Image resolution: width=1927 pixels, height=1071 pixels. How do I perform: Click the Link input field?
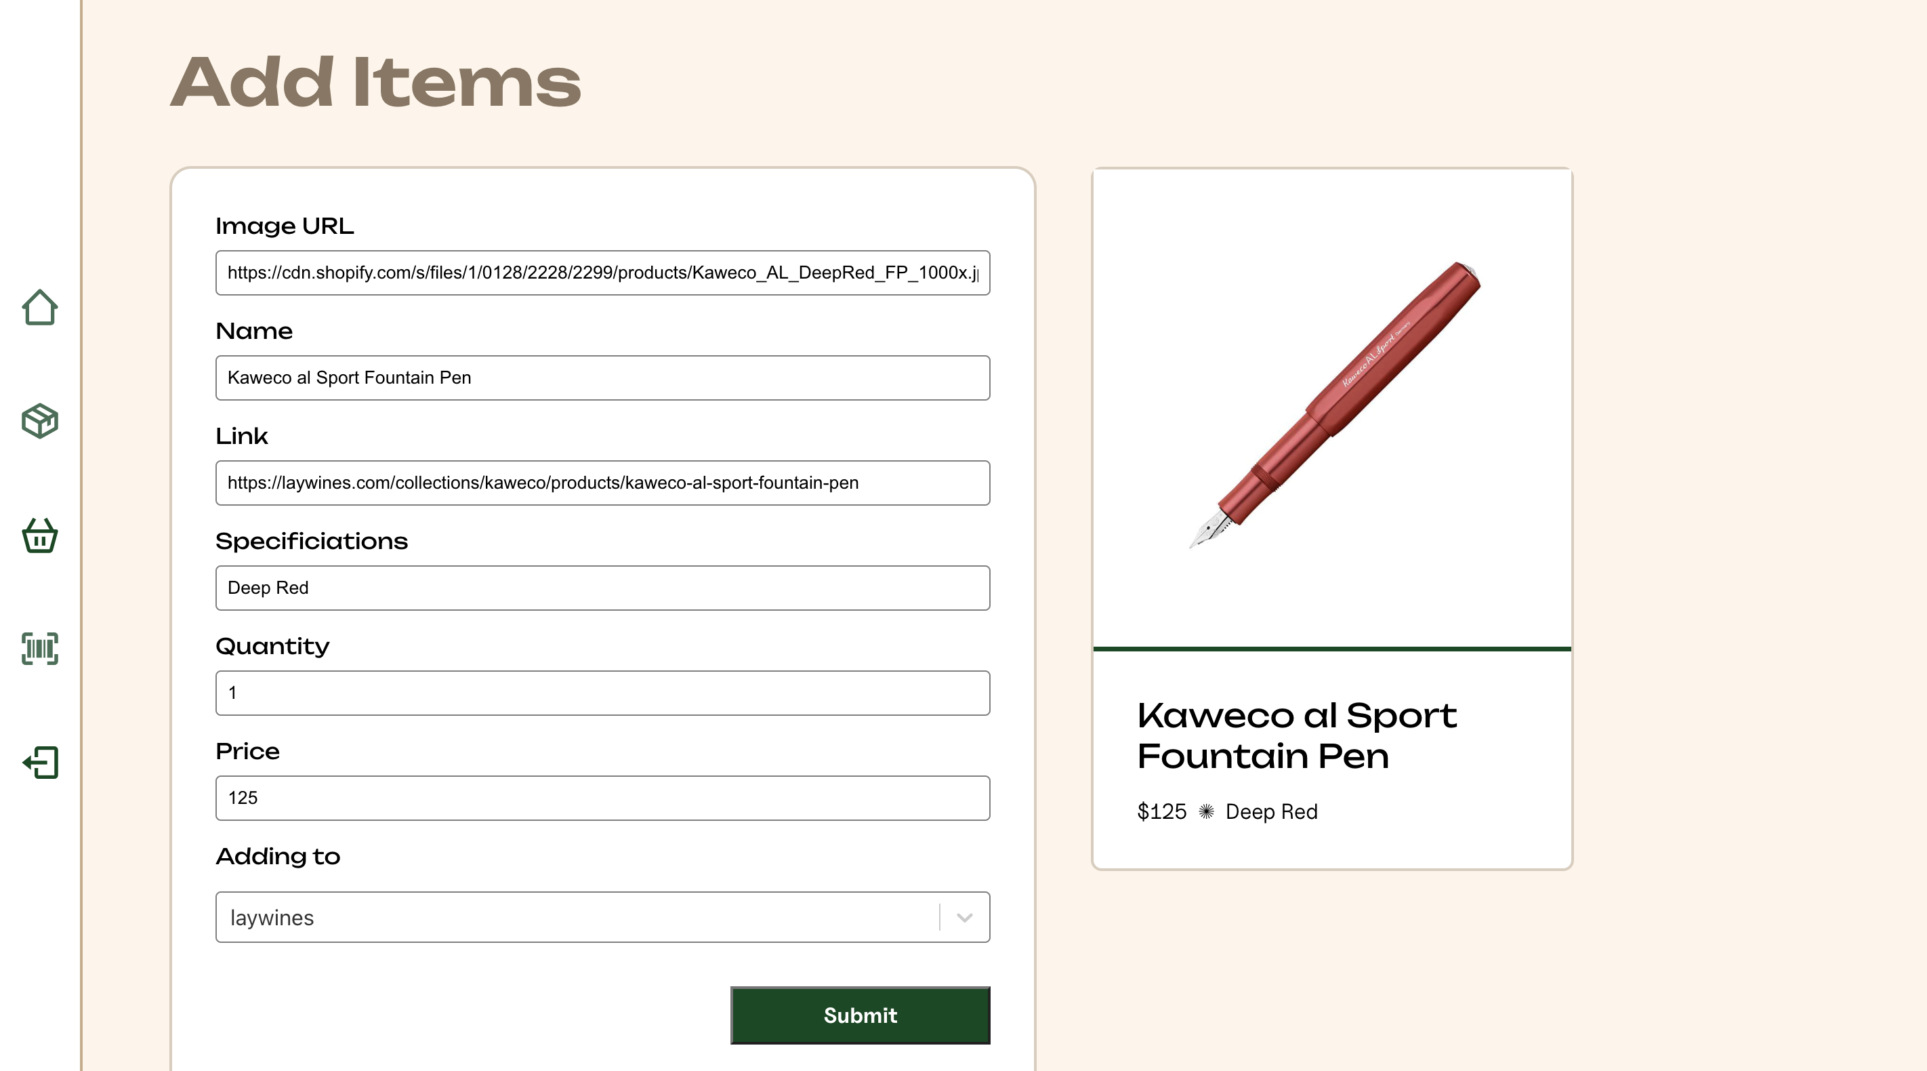602,483
